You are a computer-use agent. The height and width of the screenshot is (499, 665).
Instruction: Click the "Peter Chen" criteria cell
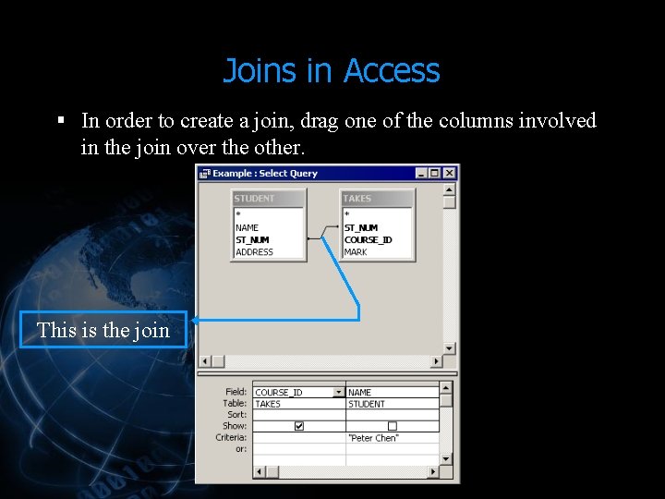pyautogui.click(x=393, y=437)
